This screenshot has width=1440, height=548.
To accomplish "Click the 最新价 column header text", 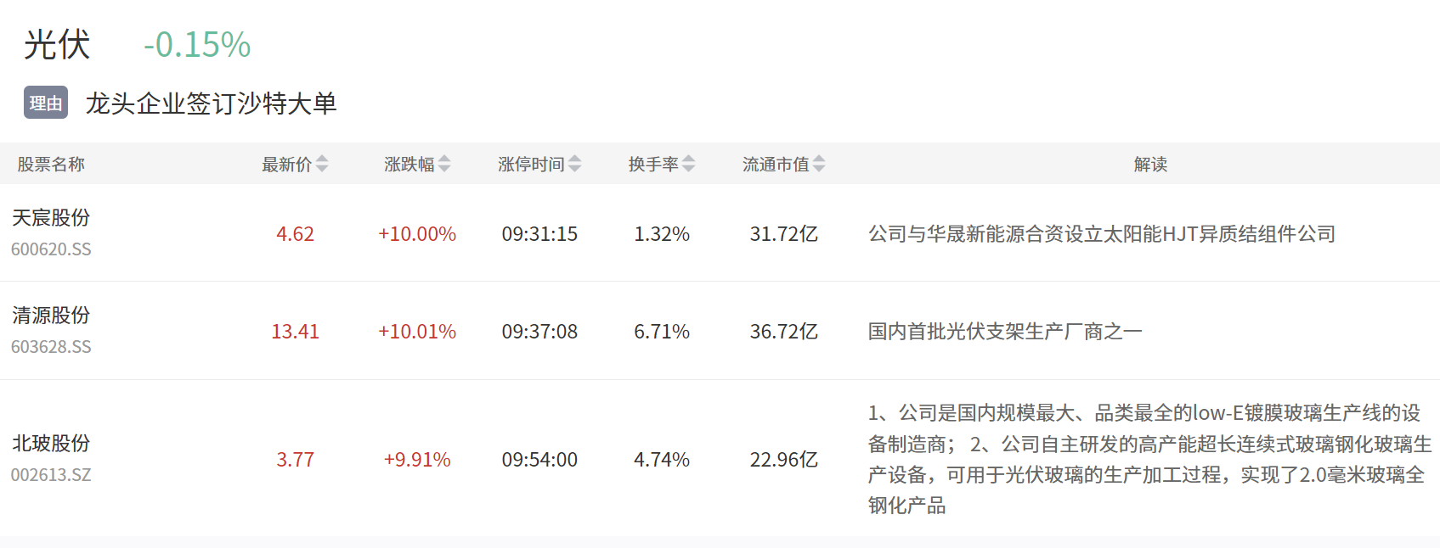I will [x=286, y=165].
